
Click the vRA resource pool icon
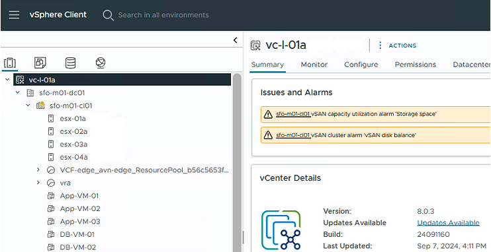(51, 183)
